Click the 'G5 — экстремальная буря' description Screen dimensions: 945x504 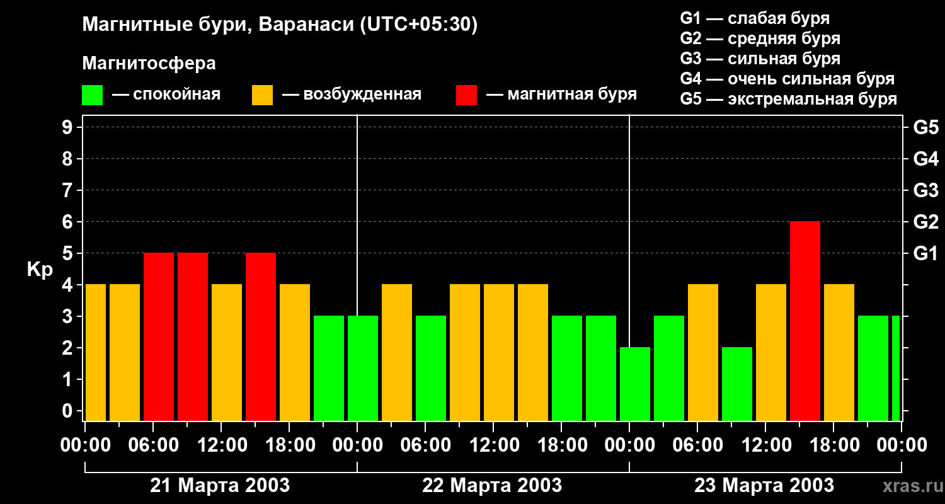pos(788,99)
